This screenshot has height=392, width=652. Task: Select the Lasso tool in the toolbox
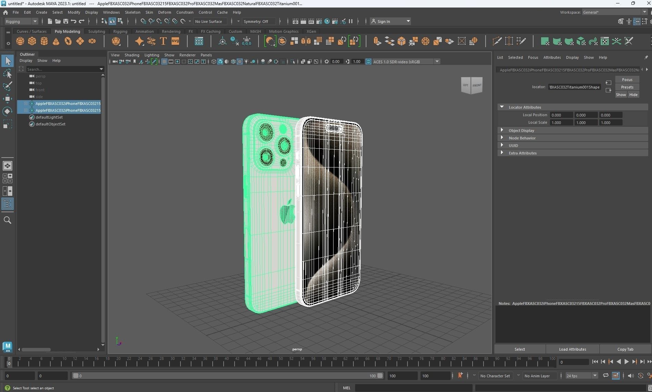tap(8, 73)
